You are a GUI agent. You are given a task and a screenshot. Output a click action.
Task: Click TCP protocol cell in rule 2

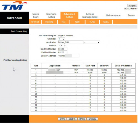pyautogui.click(x=76, y=72)
